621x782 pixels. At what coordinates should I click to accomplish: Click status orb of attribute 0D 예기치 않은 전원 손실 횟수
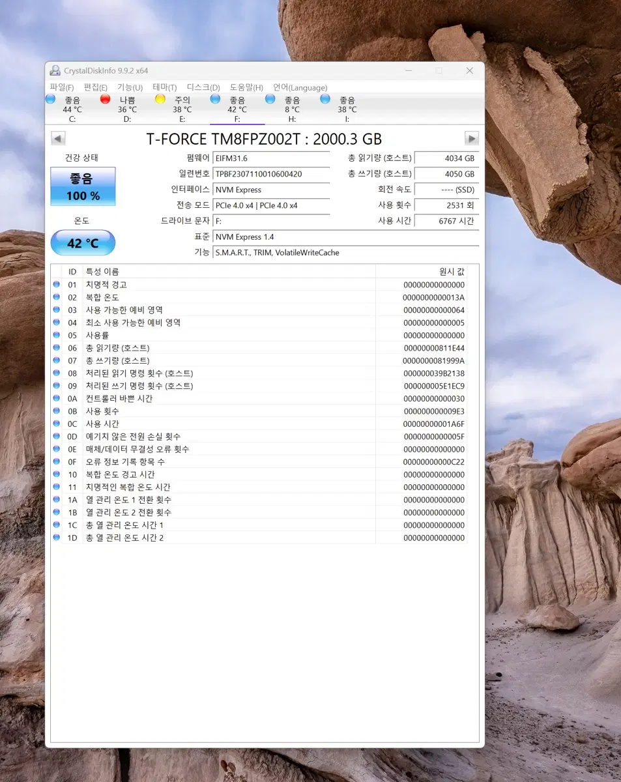point(57,436)
